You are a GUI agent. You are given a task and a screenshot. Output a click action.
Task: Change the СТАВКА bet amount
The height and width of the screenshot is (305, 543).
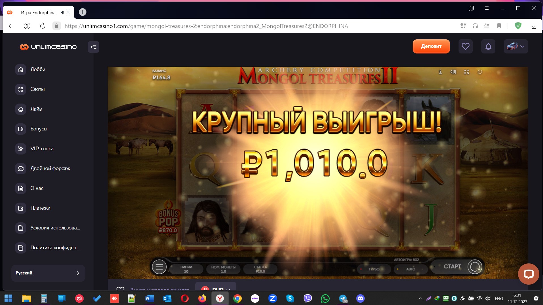[260, 269]
